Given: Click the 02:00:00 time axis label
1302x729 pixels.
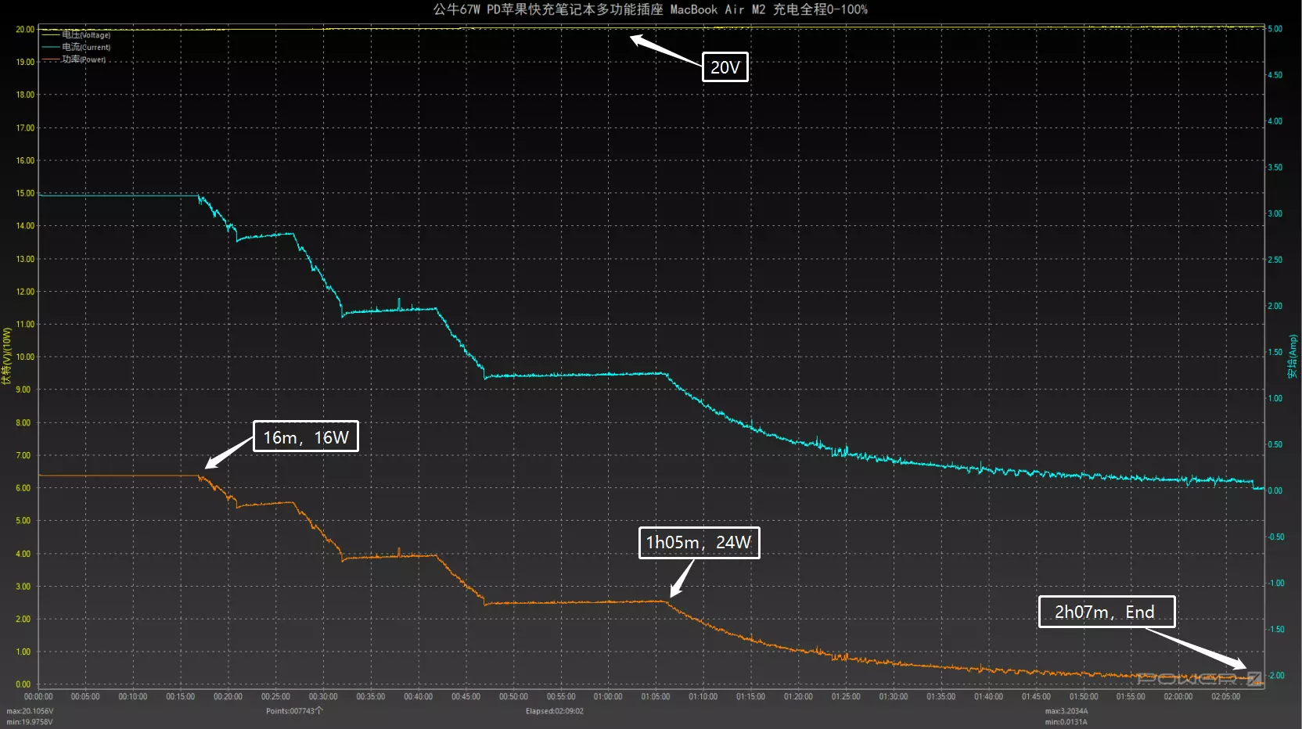Looking at the screenshot, I should 1178,697.
